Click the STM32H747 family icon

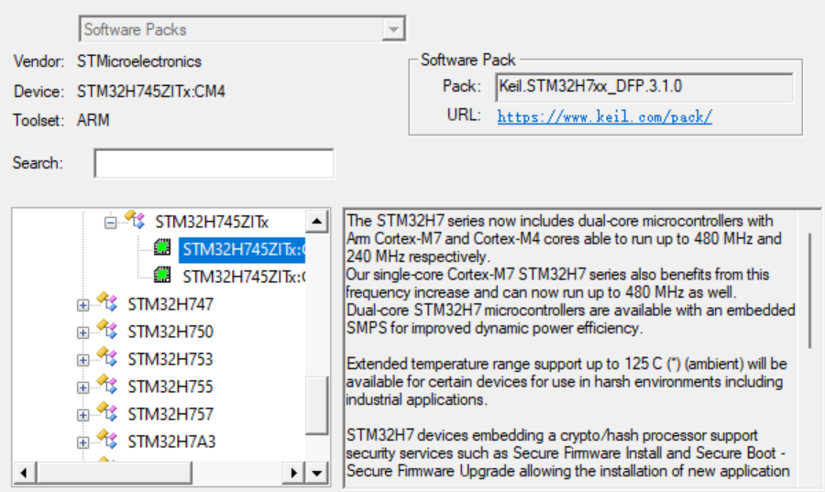click(x=107, y=301)
